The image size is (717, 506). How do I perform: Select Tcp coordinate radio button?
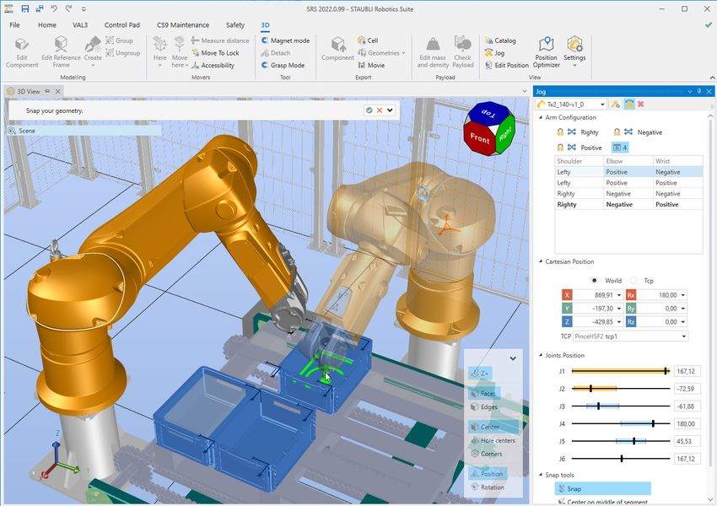tap(633, 281)
